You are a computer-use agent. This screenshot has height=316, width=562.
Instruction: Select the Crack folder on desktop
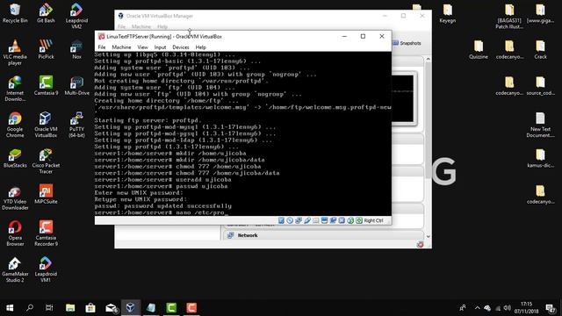click(541, 50)
